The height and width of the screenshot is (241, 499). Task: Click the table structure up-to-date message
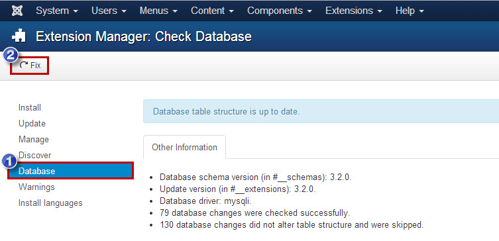click(226, 112)
